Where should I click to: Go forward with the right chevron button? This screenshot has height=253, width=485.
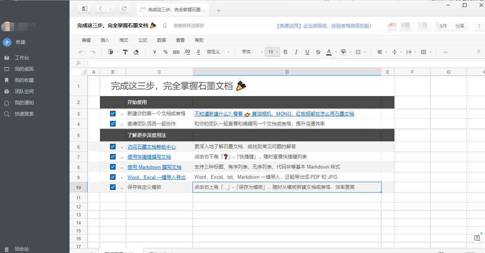click(x=110, y=9)
